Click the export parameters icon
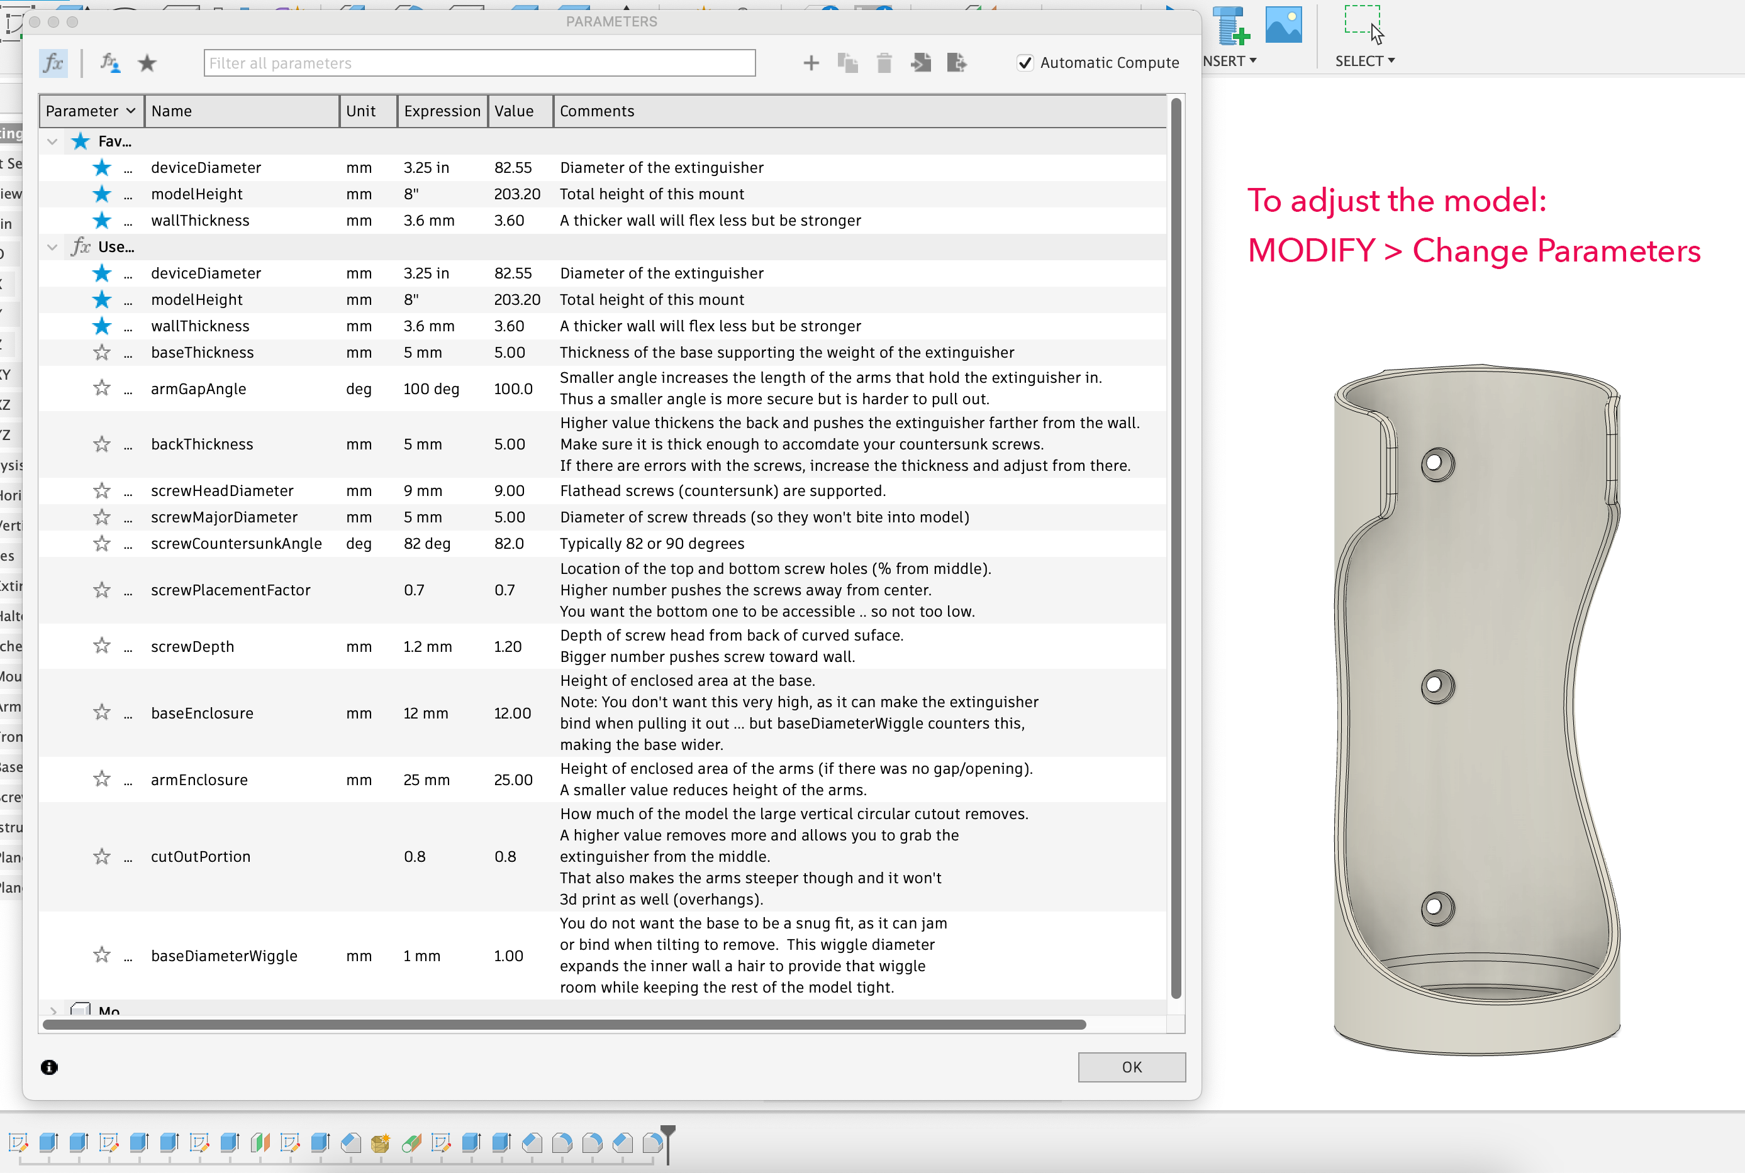 tap(957, 63)
